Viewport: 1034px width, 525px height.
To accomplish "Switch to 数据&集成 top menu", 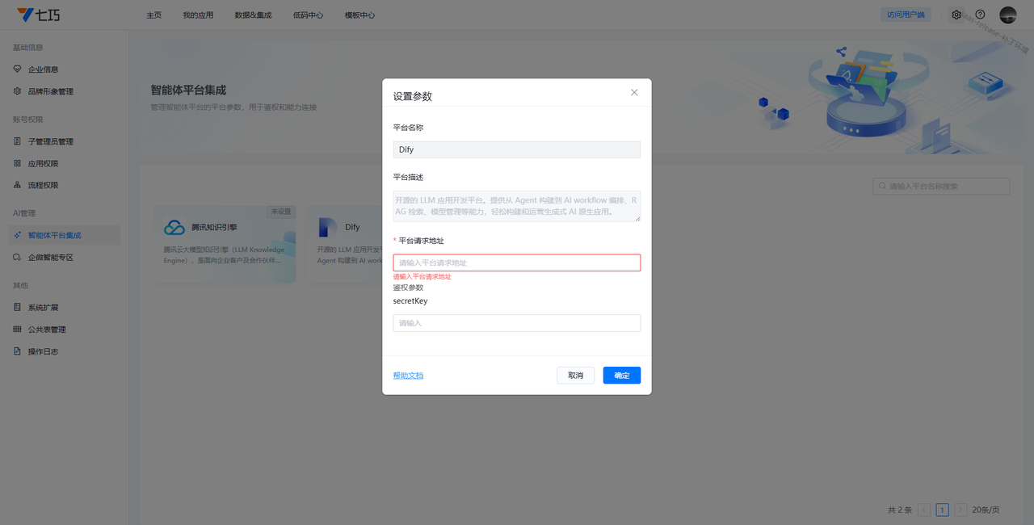I will [x=253, y=15].
